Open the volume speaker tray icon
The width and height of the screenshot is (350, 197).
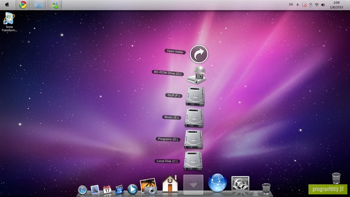tap(323, 5)
